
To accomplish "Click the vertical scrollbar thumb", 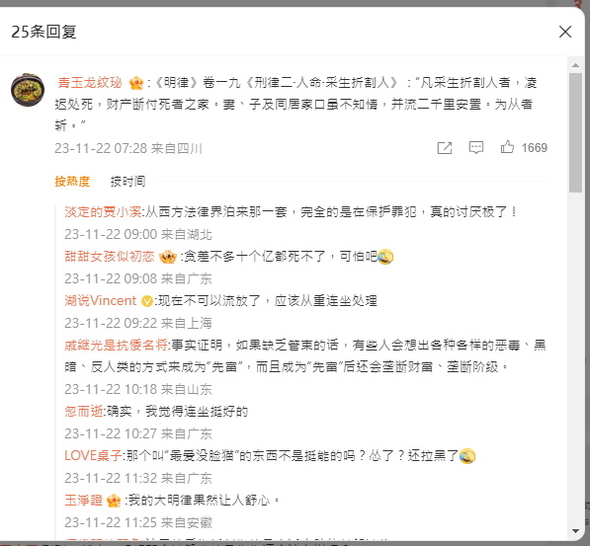I will coord(575,132).
